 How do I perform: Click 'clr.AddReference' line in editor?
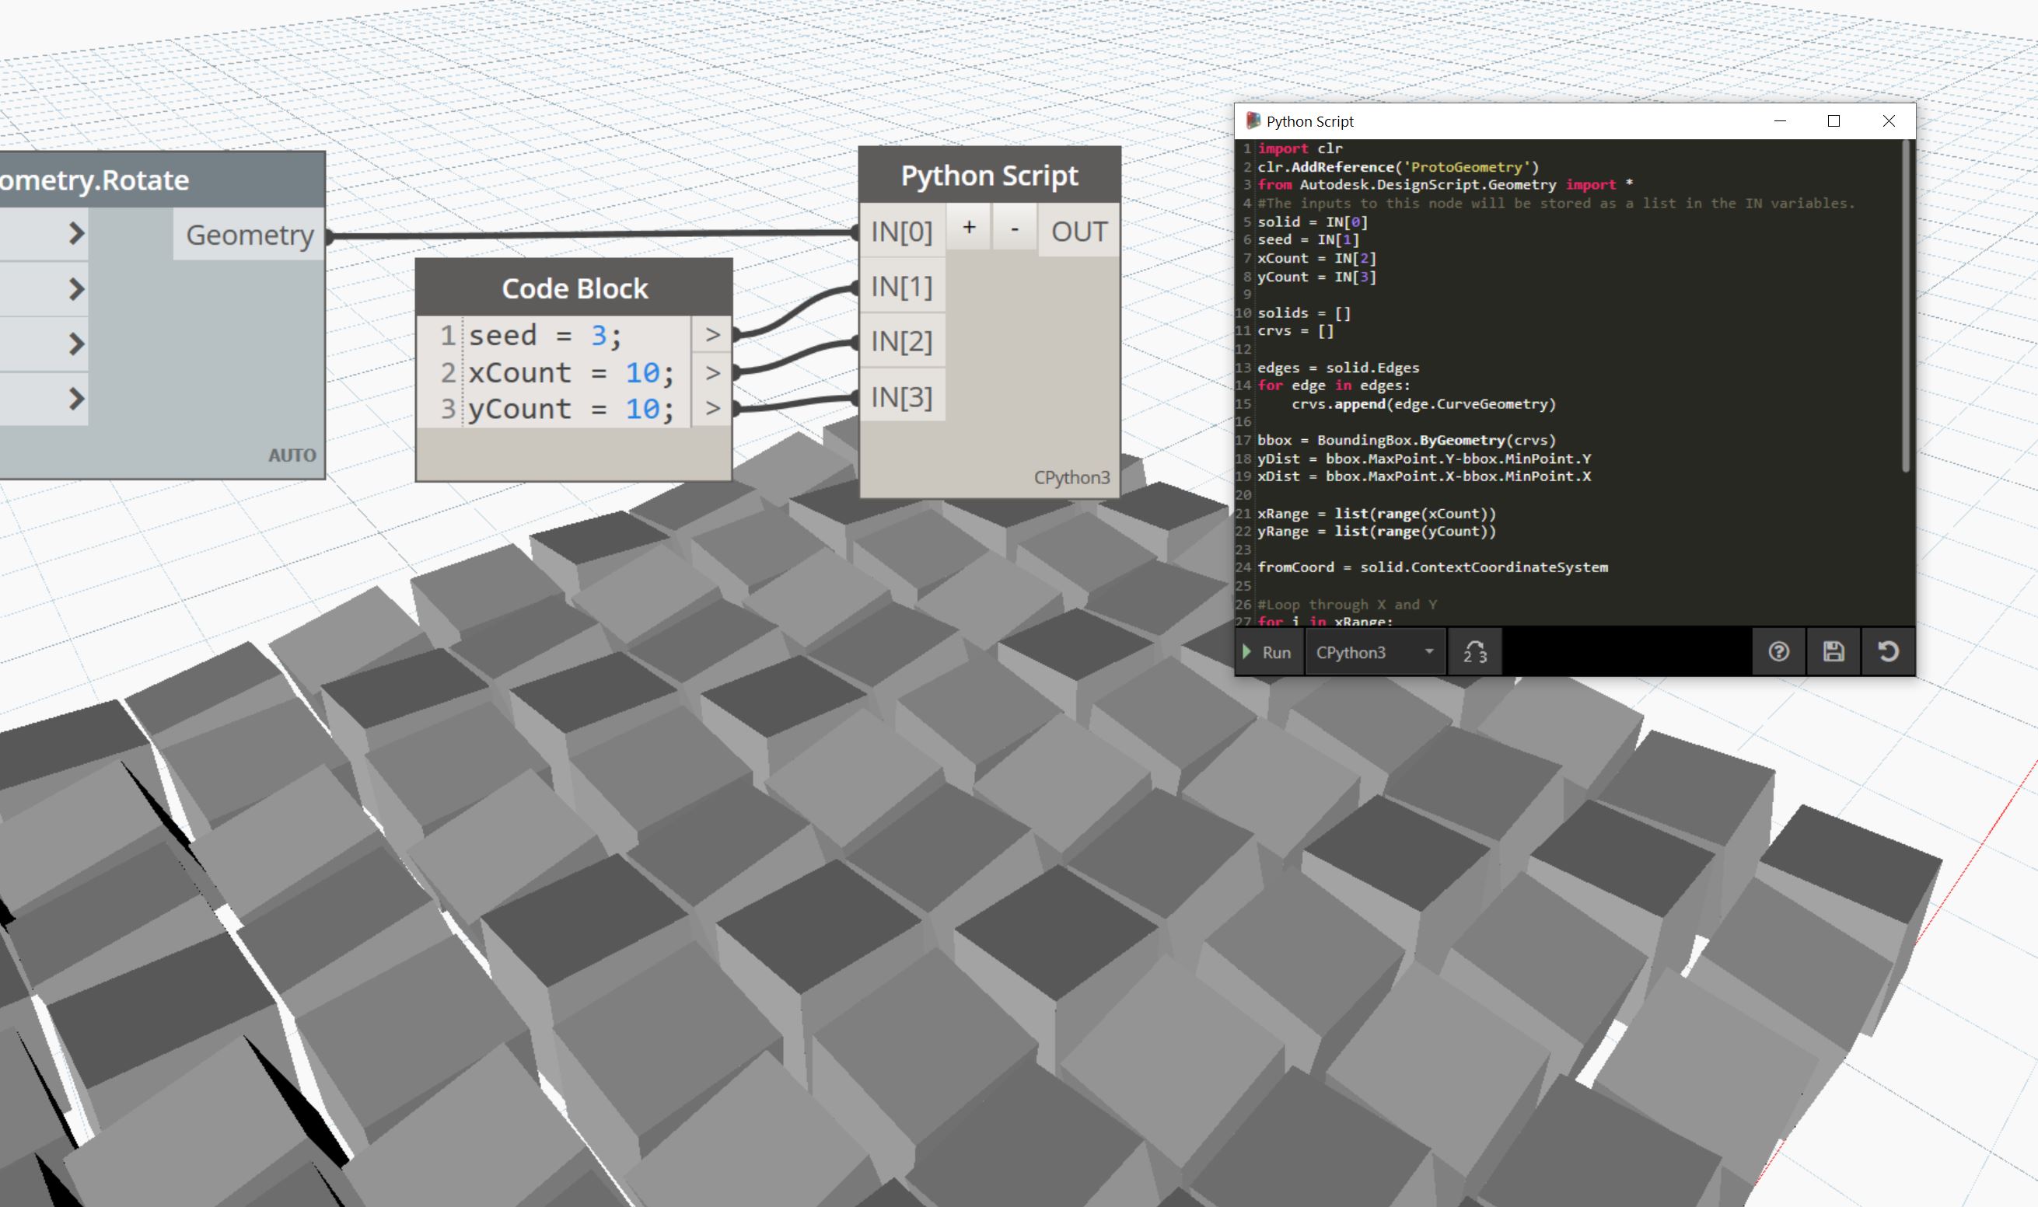coord(1399,167)
